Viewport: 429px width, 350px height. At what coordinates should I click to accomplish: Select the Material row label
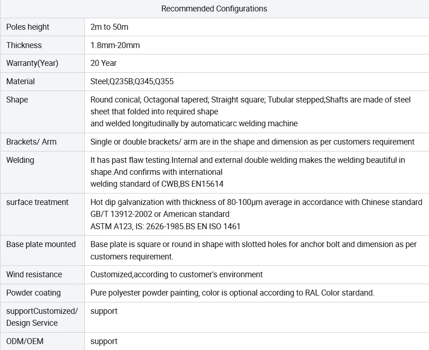click(21, 81)
